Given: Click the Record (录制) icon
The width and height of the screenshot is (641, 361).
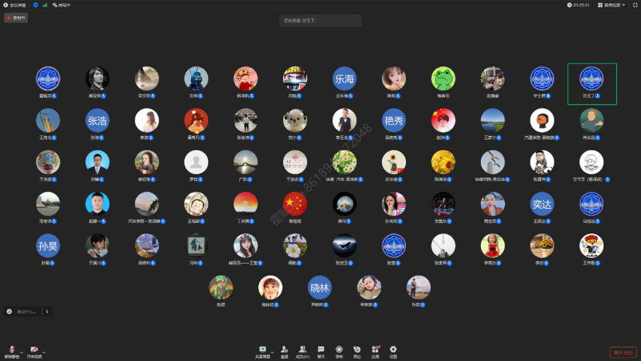Looking at the screenshot, I should [x=339, y=350].
